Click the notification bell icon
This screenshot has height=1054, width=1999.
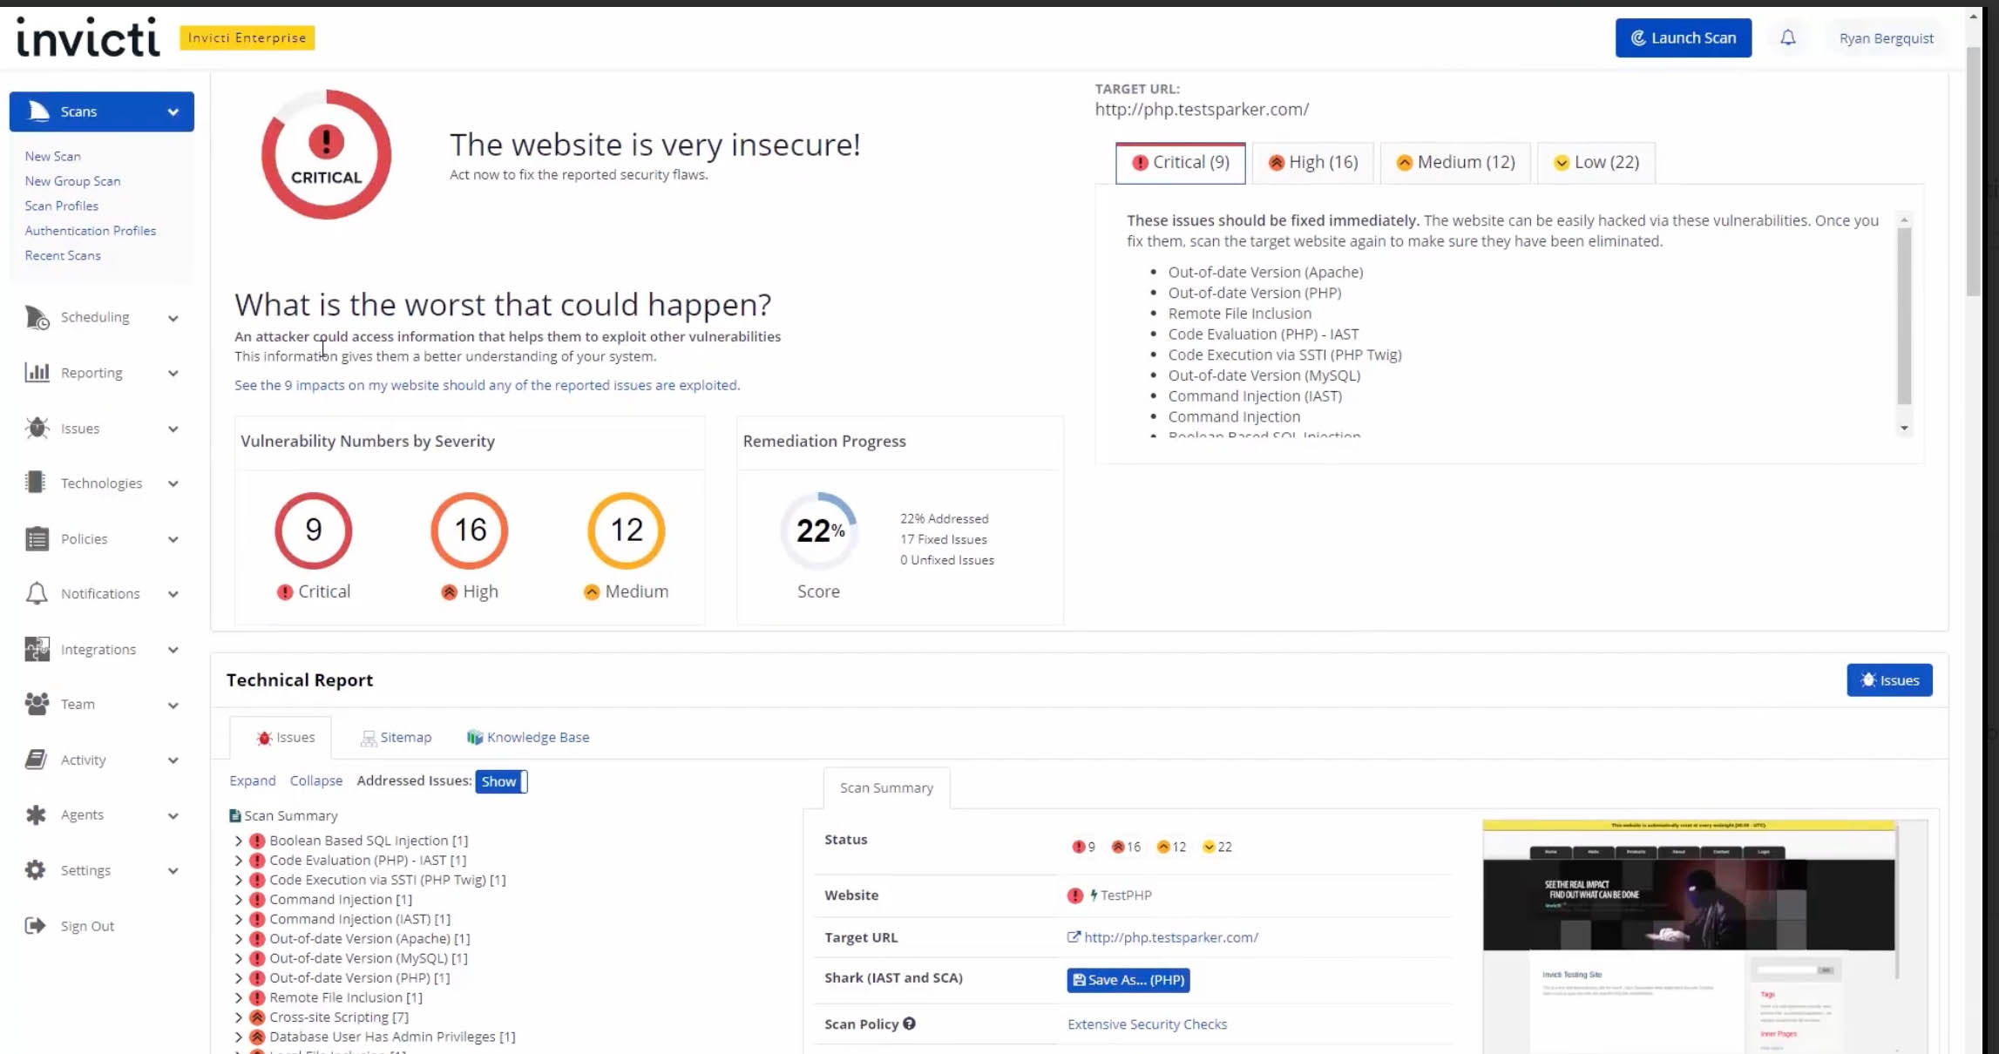click(1787, 37)
